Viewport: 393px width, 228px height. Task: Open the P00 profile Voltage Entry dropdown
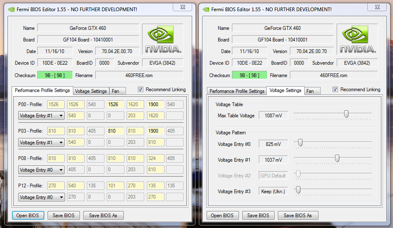[41, 116]
